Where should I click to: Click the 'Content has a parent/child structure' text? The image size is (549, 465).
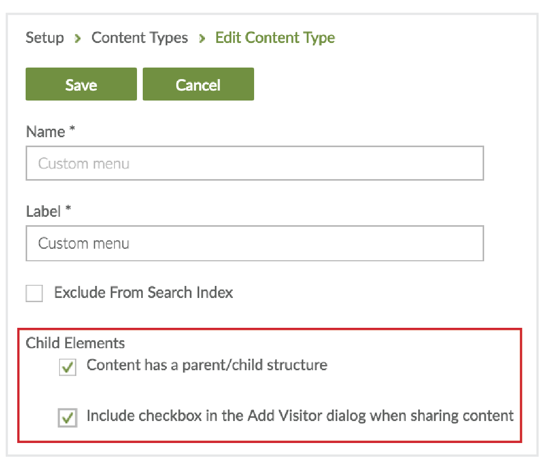pos(207,365)
